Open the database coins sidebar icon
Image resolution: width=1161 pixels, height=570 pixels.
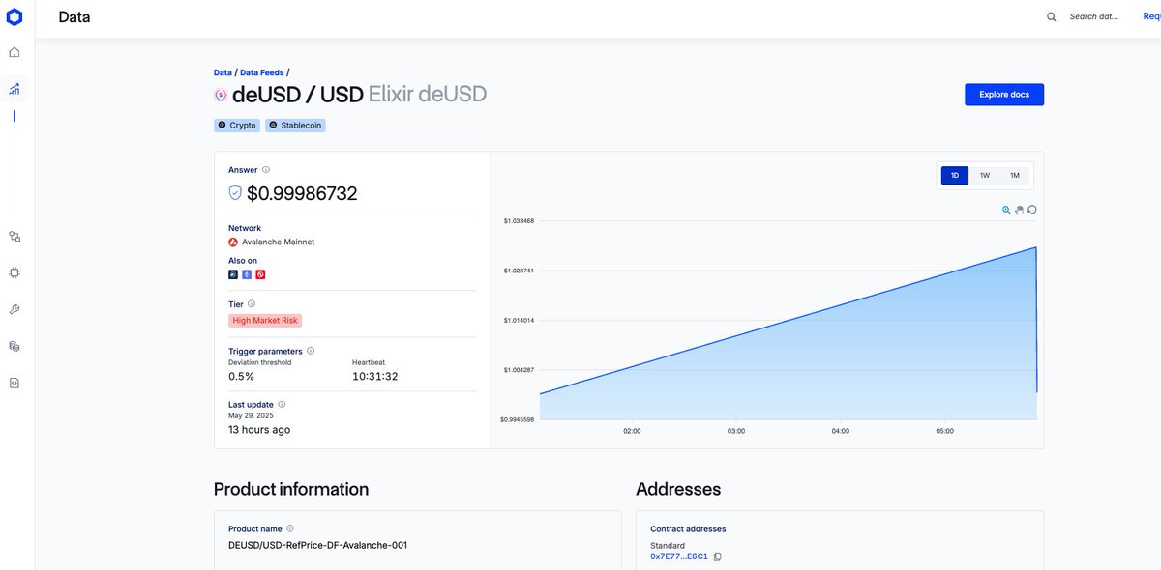pos(15,346)
